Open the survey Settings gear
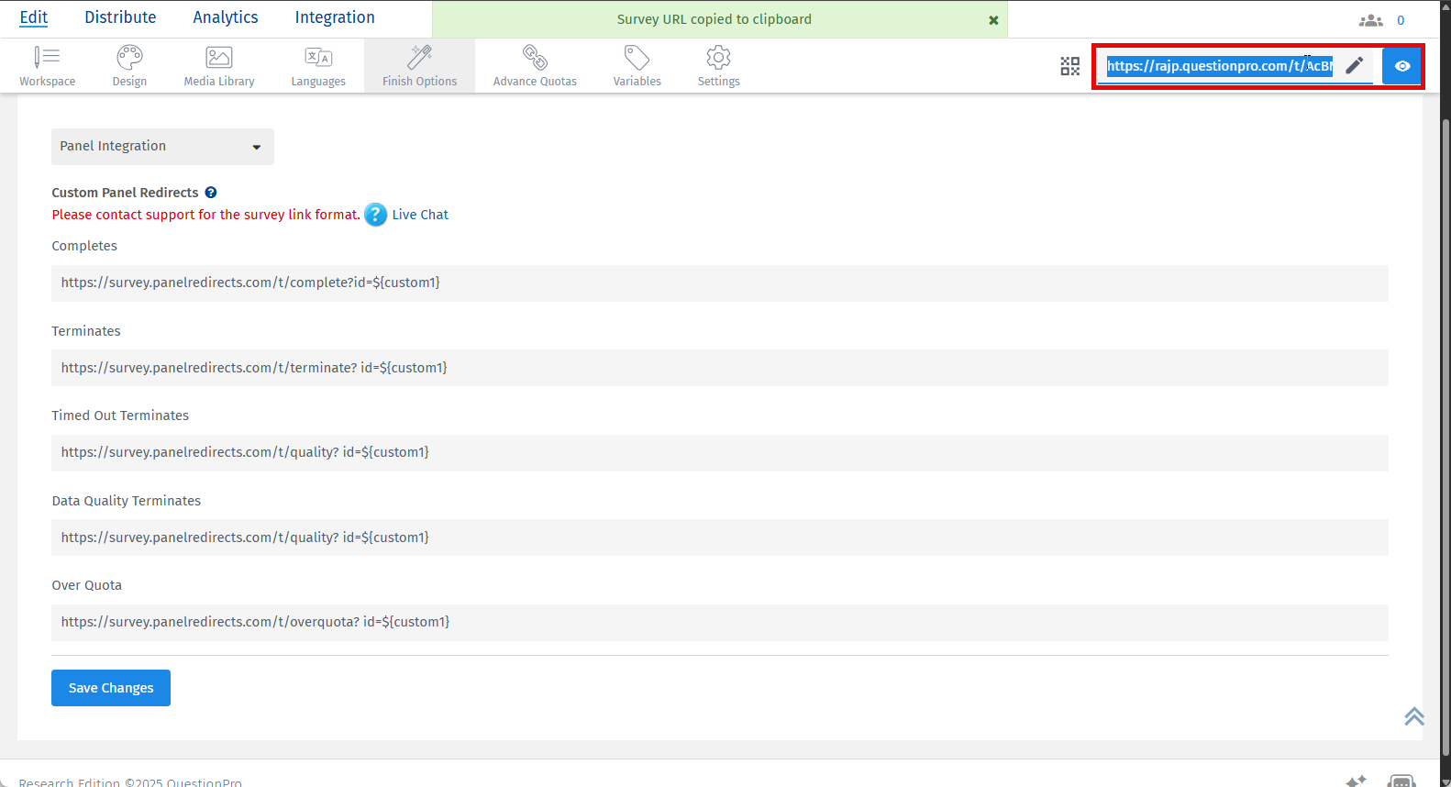Viewport: 1451px width, 787px height. (718, 66)
